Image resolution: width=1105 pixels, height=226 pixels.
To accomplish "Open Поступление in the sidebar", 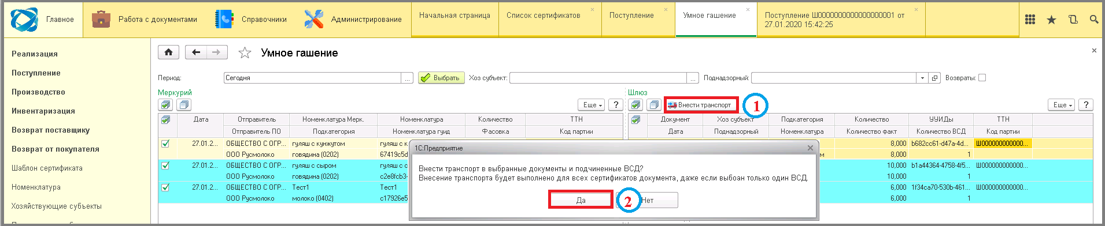I will [x=36, y=73].
